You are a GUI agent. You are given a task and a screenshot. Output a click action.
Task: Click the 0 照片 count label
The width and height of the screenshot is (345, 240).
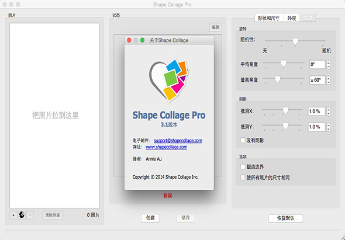[x=93, y=215]
